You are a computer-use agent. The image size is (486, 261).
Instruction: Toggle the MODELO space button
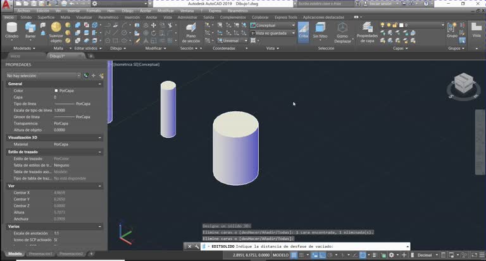click(280, 255)
